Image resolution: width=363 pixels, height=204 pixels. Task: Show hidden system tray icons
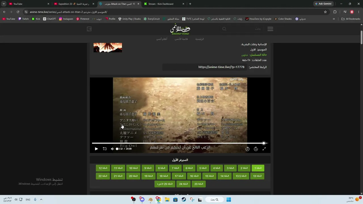click(41, 199)
